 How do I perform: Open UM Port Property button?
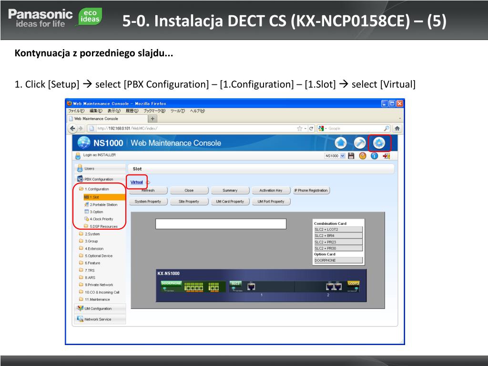coord(271,202)
